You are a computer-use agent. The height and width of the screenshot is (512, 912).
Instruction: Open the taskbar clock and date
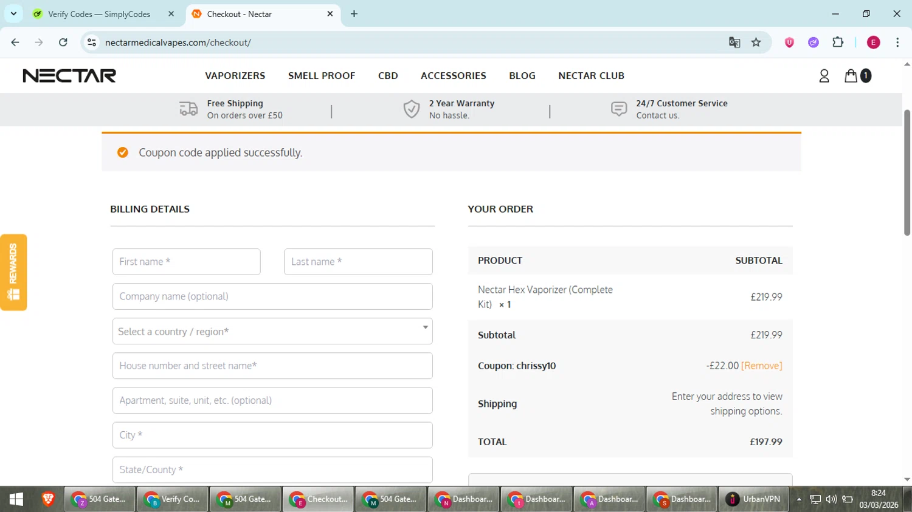click(x=879, y=499)
